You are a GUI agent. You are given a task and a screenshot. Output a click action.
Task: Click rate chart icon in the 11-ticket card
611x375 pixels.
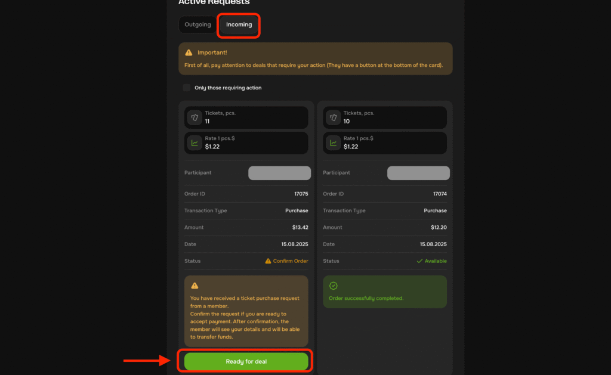(x=195, y=143)
